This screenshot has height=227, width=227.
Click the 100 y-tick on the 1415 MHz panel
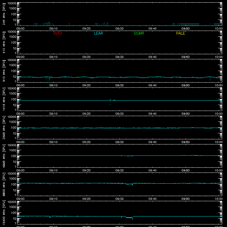click(x=14, y=99)
